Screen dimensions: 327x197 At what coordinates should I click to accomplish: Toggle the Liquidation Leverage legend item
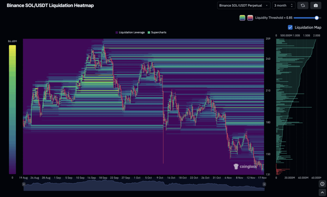click(130, 32)
